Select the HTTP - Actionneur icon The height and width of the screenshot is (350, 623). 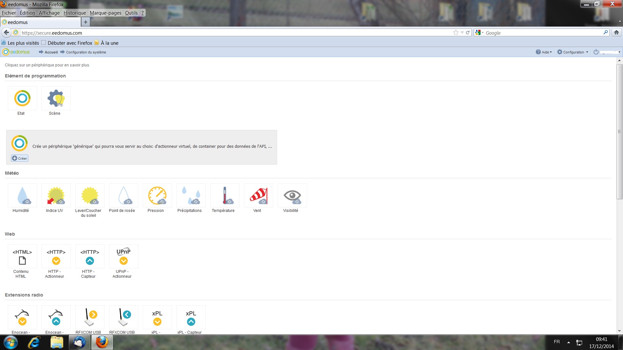click(x=56, y=256)
